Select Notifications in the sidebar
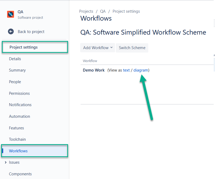Screen dimensions: 215x179 click(20, 105)
